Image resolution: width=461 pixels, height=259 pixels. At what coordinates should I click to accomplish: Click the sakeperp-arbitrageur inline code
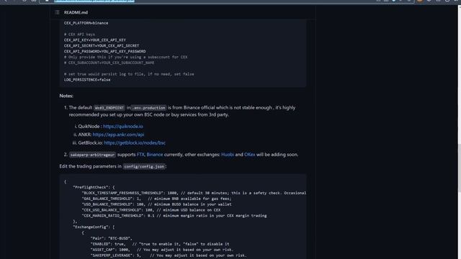pos(92,155)
